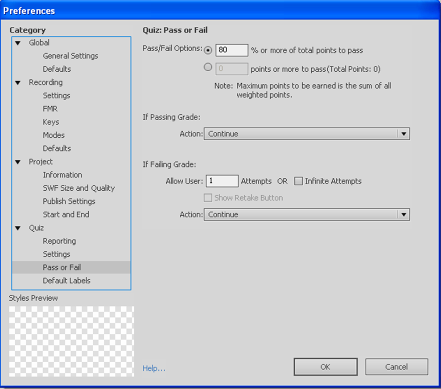Select points or more to pass option
Screen dimensions: 441x389
(x=208, y=67)
